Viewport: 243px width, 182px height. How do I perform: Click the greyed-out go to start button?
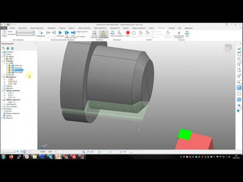pos(48,33)
